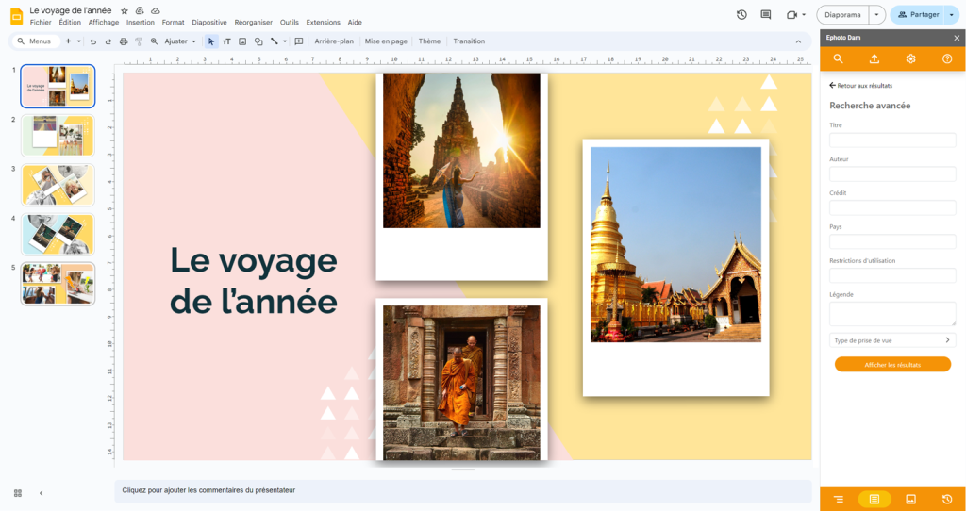
Task: Click the move-to-Drive folder icon
Action: point(140,10)
